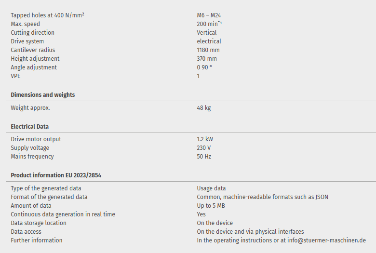Click the Product information EU 2023/2854 heading
This screenshot has height=253, width=376.
(56, 175)
